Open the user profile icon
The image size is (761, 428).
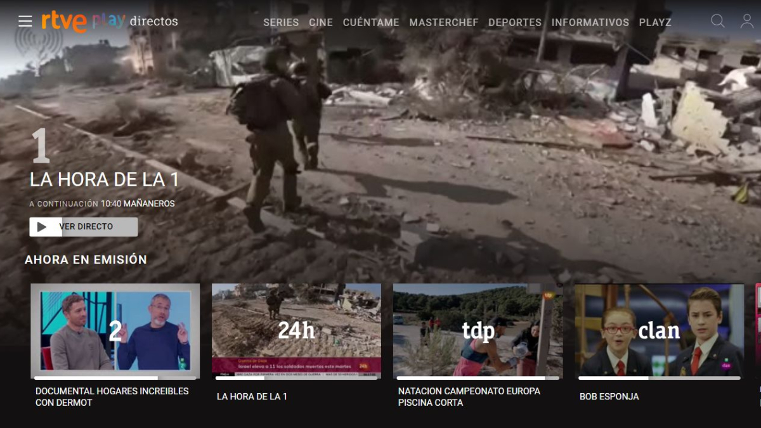pos(746,21)
